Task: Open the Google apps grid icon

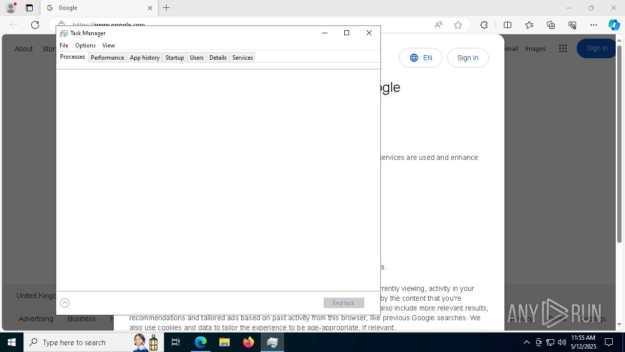Action: coord(563,48)
